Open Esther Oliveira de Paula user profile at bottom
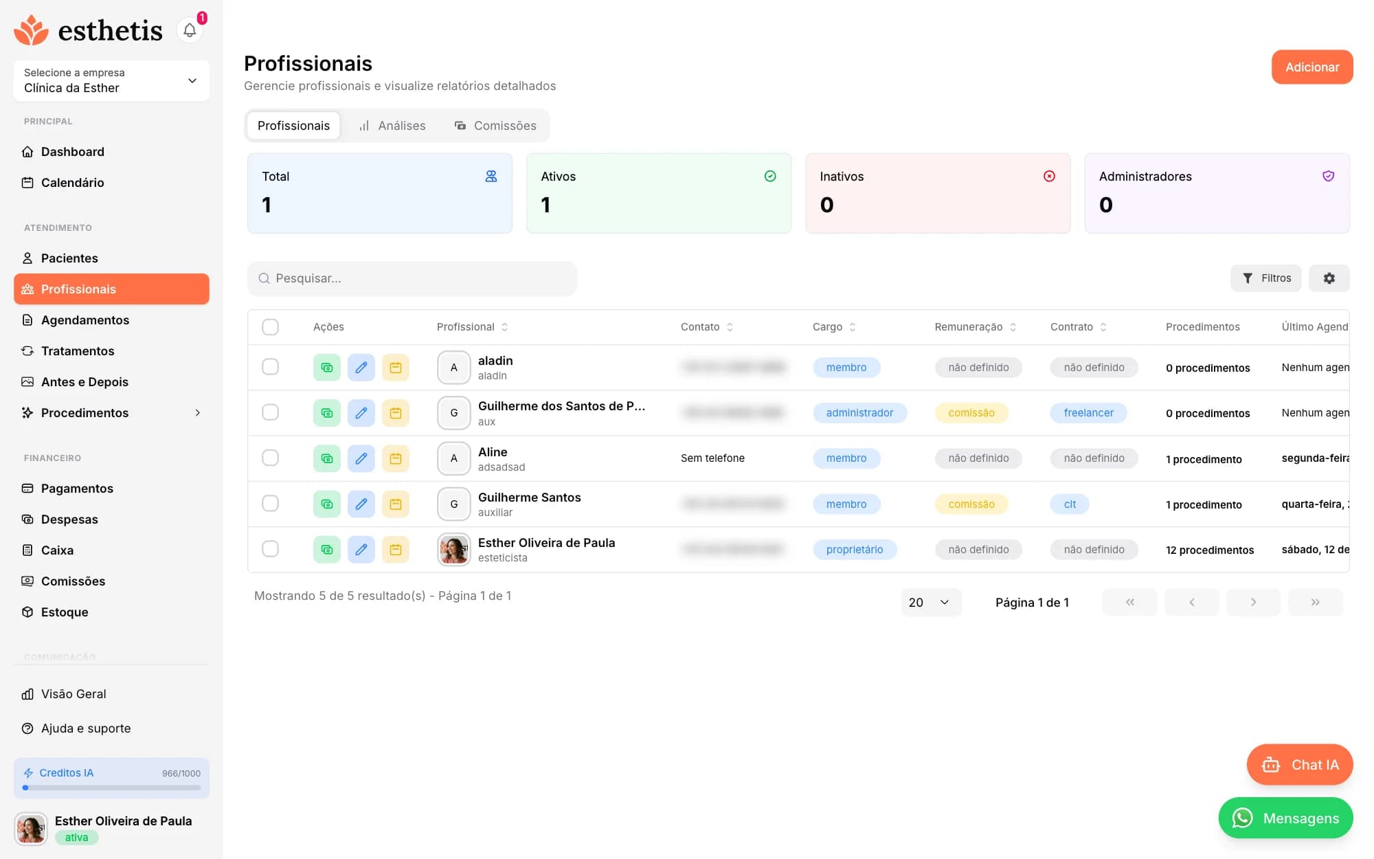1374x859 pixels. (x=111, y=829)
